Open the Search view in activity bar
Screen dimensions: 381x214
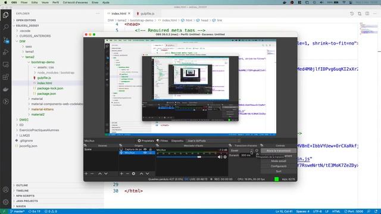(x=5, y=27)
